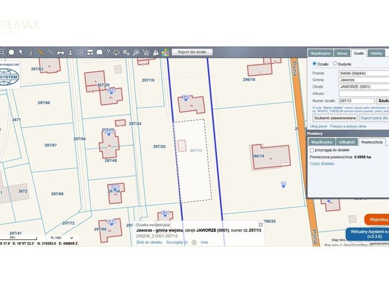The image size is (389, 292).
Task: Click the address point 534 marker
Action: (165, 213)
